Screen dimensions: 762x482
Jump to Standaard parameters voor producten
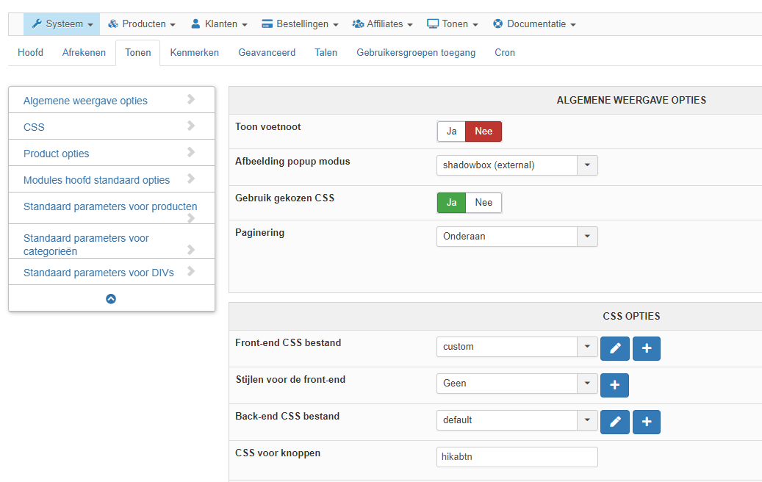coord(110,206)
